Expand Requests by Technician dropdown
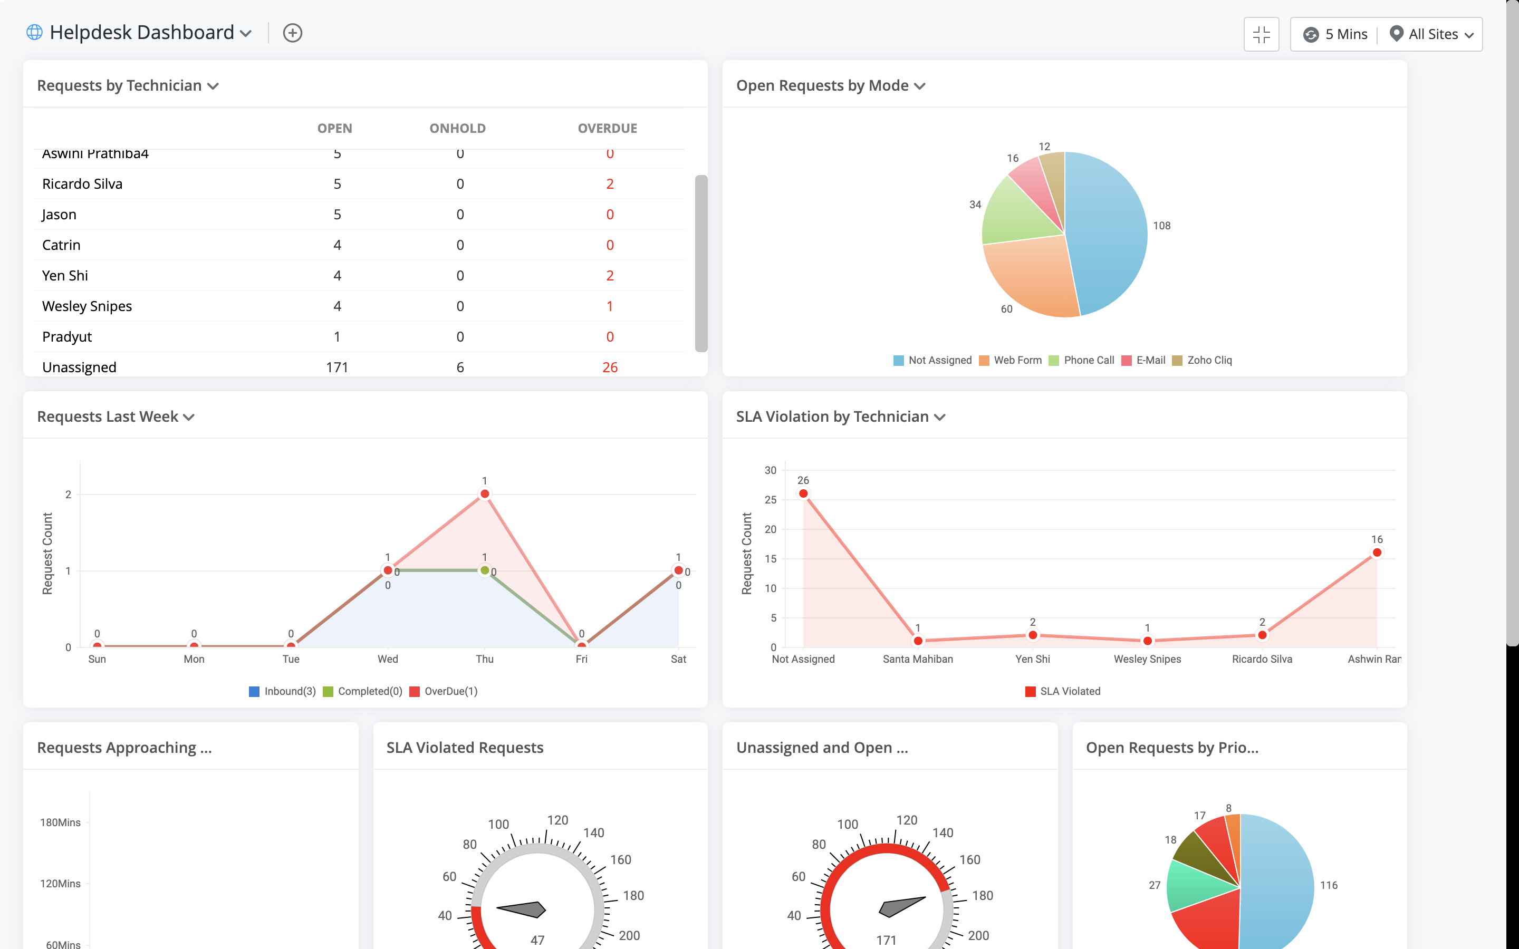 tap(214, 86)
